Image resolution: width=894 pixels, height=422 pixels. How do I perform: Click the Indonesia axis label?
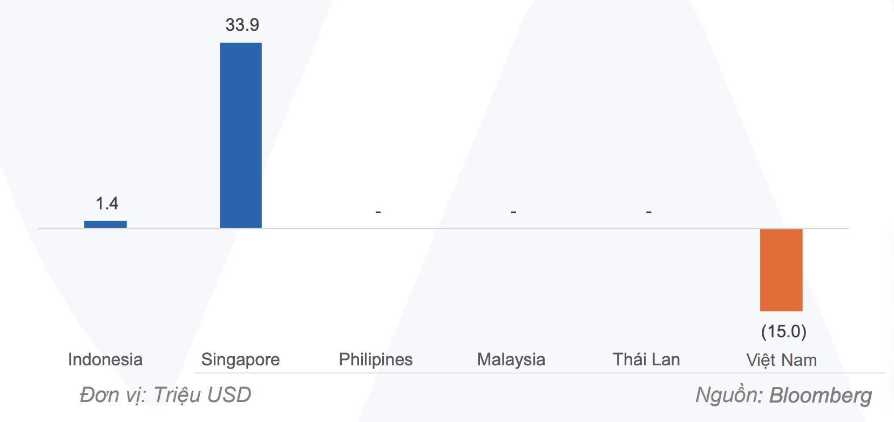(105, 359)
